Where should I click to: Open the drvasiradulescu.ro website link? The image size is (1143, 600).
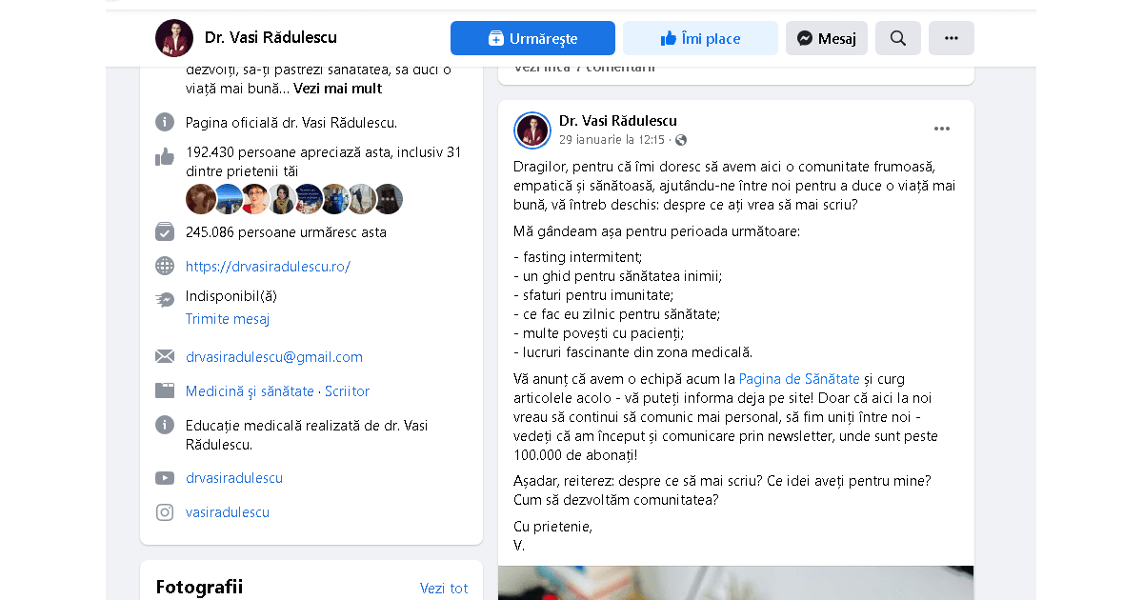tap(268, 267)
